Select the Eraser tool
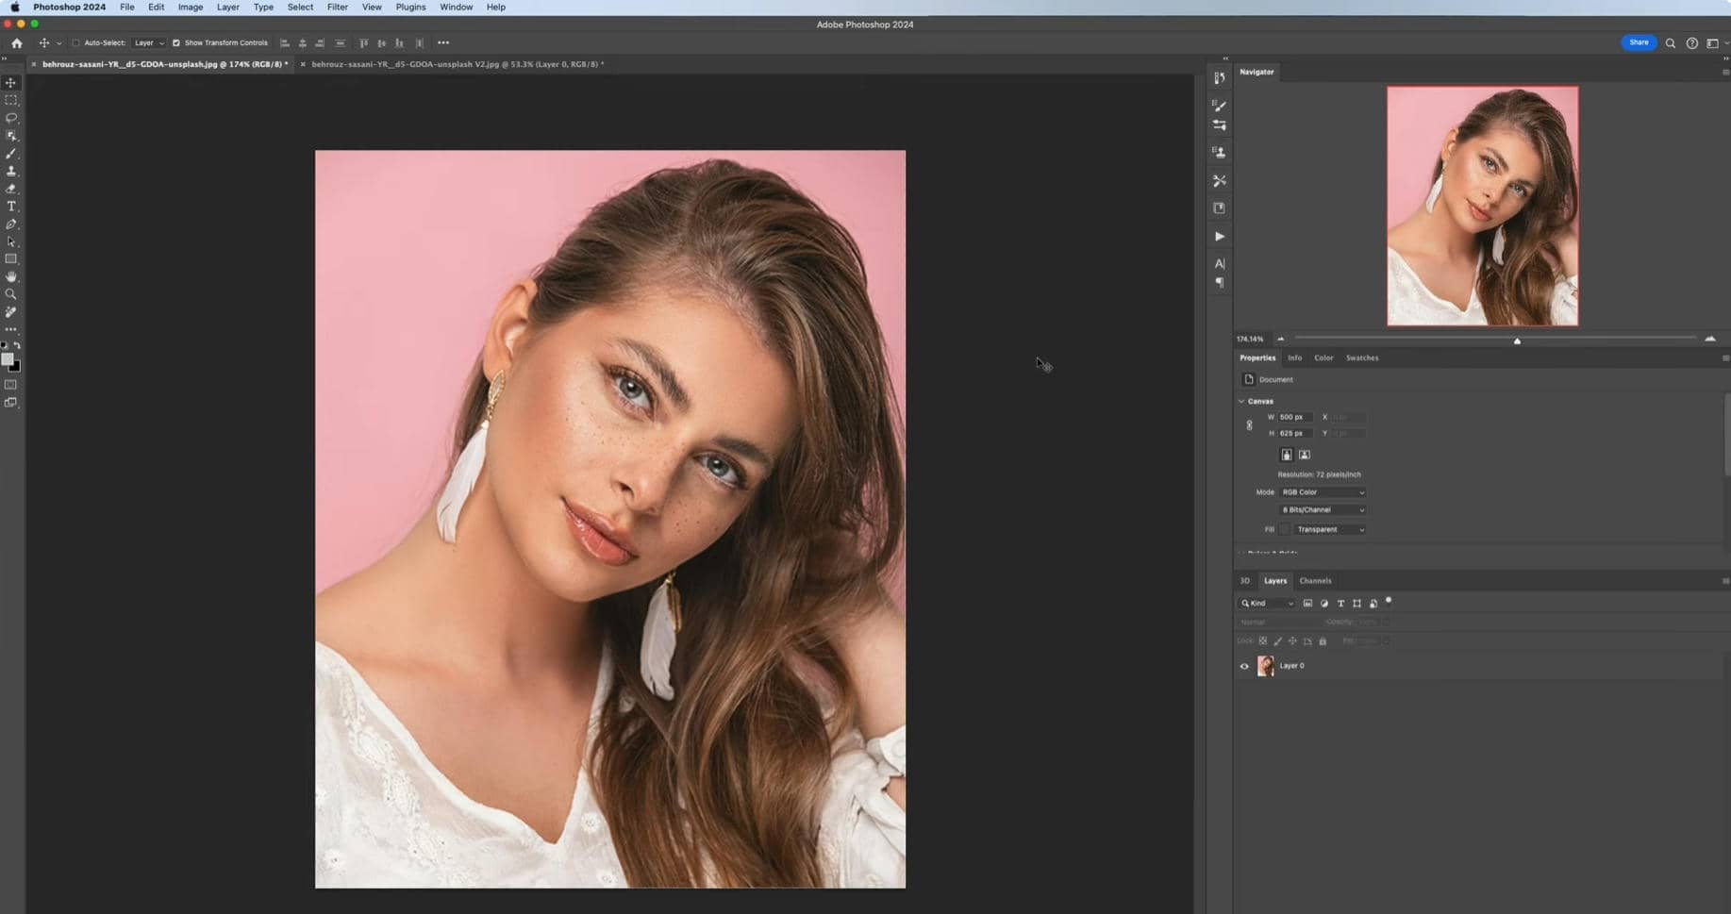1731x914 pixels. [x=11, y=189]
